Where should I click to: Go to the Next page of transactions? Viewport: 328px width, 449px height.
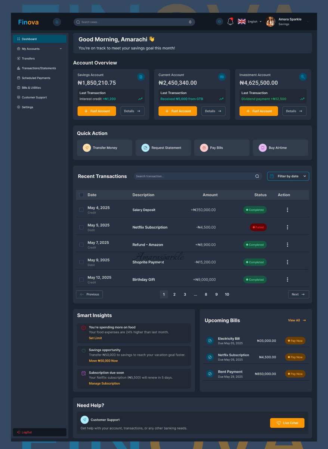click(x=298, y=294)
